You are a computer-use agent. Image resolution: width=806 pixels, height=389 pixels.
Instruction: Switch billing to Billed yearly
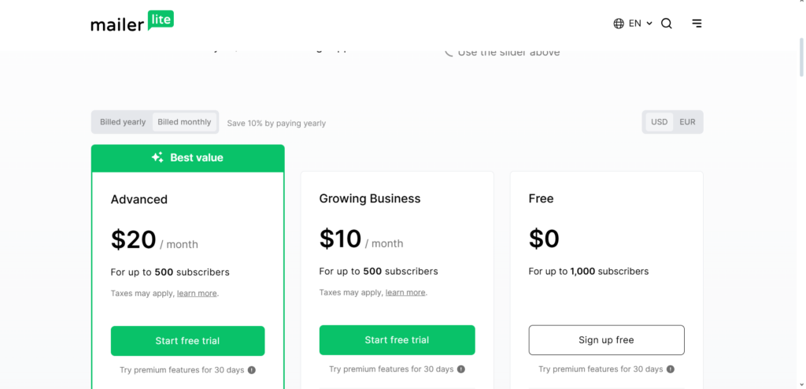[123, 122]
